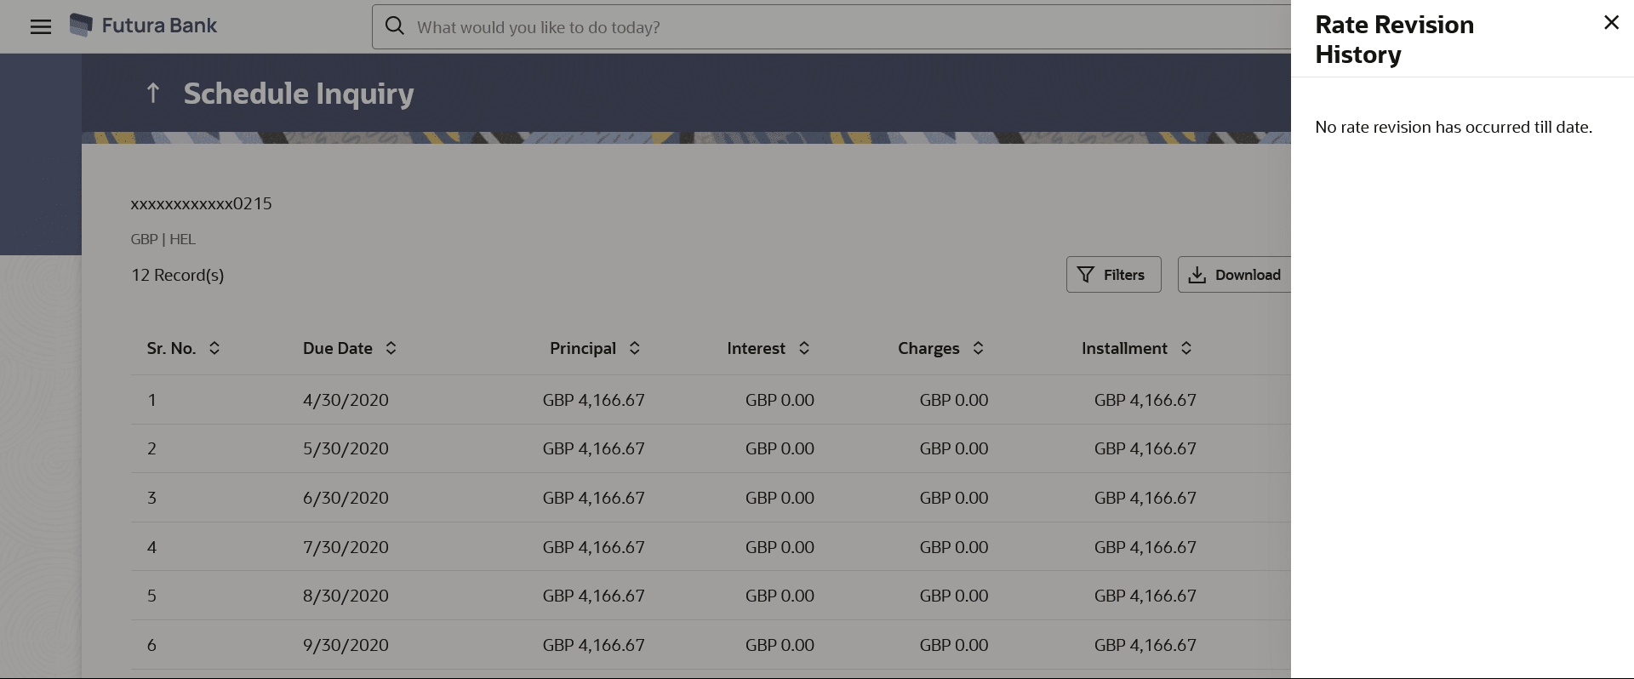Sort by the Due Date column arrows
This screenshot has width=1634, height=679.
[x=391, y=348]
